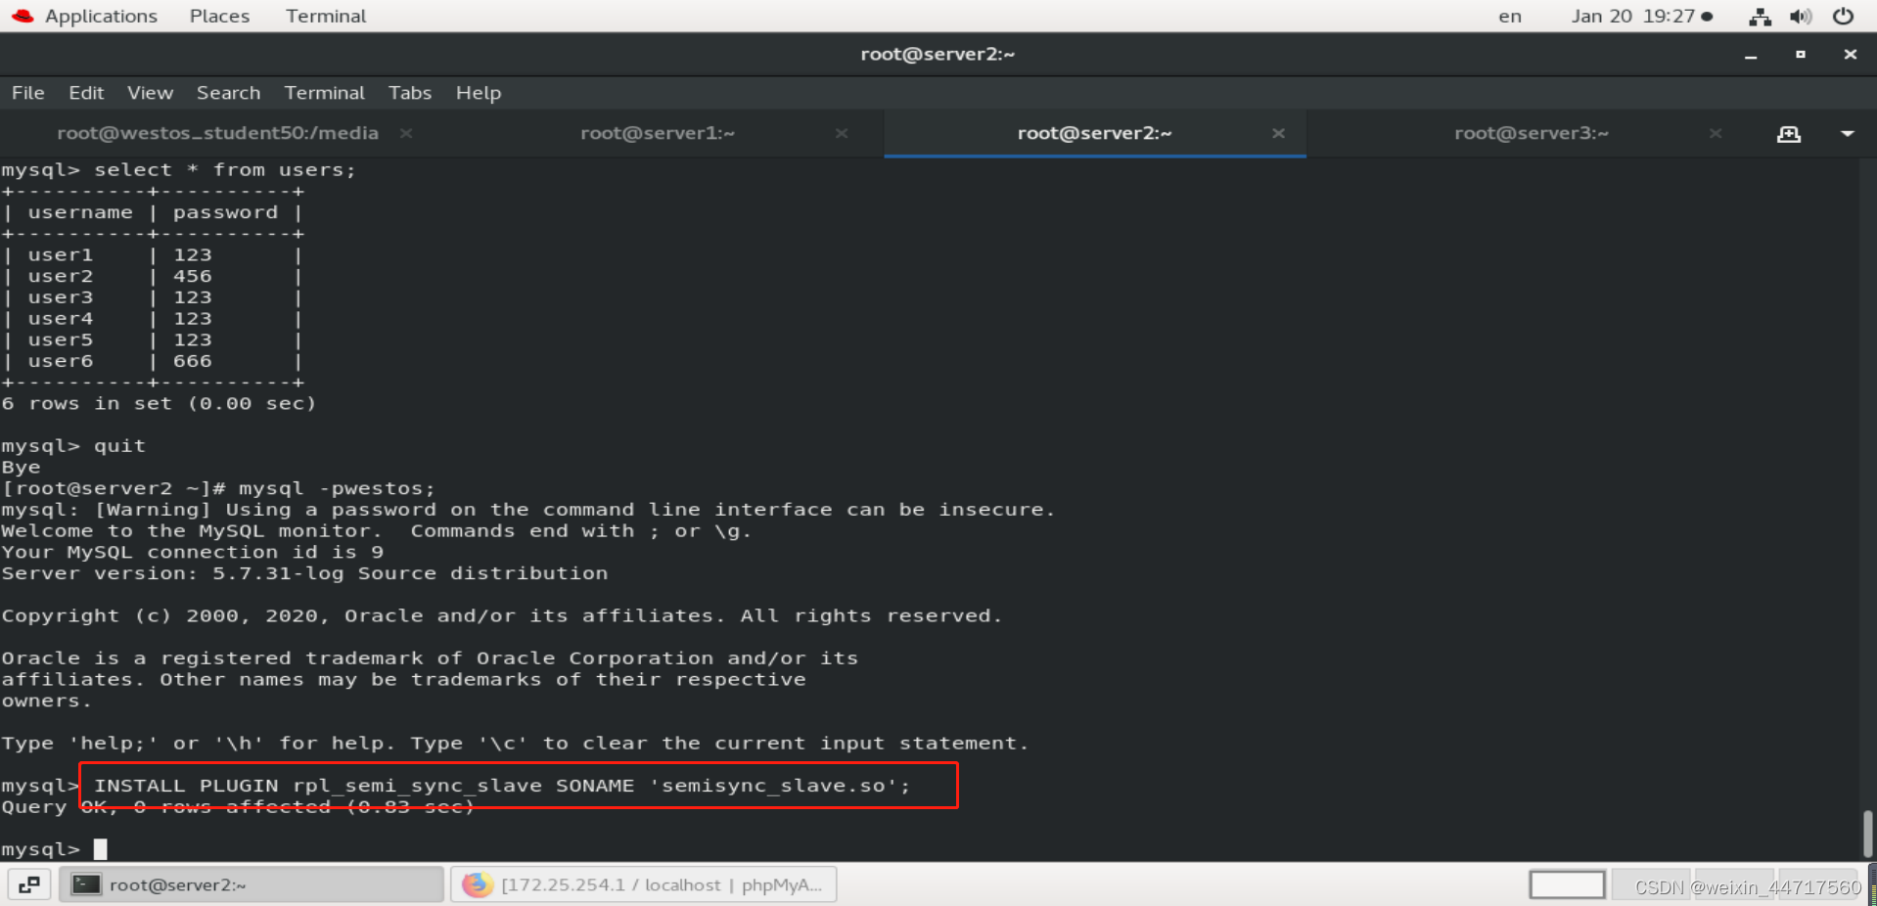
Task: Open root@server2:~ taskbar entry
Action: coord(252,884)
